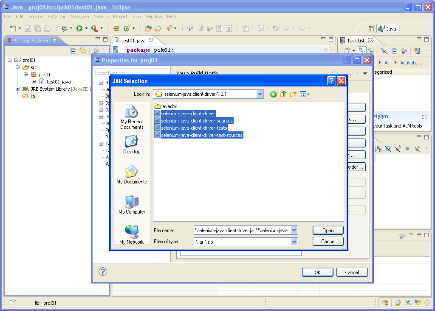
Task: Click Open in JAR Selection
Action: [328, 230]
